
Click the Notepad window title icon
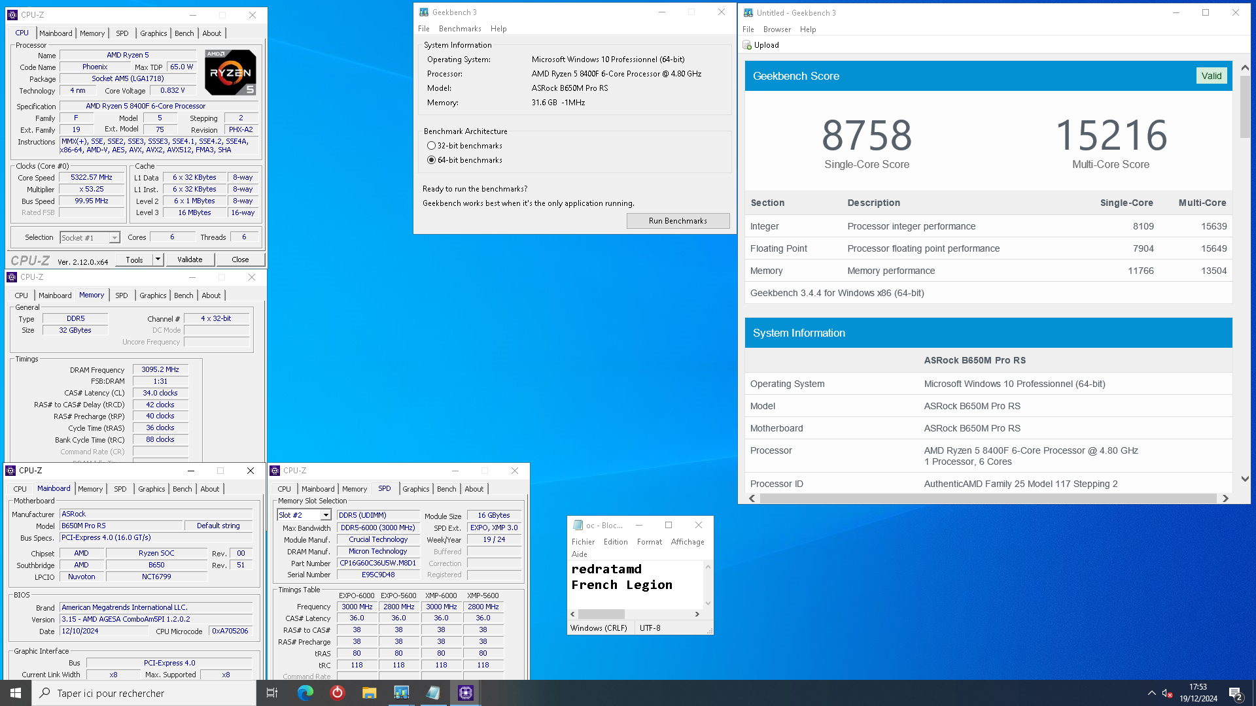tap(578, 525)
